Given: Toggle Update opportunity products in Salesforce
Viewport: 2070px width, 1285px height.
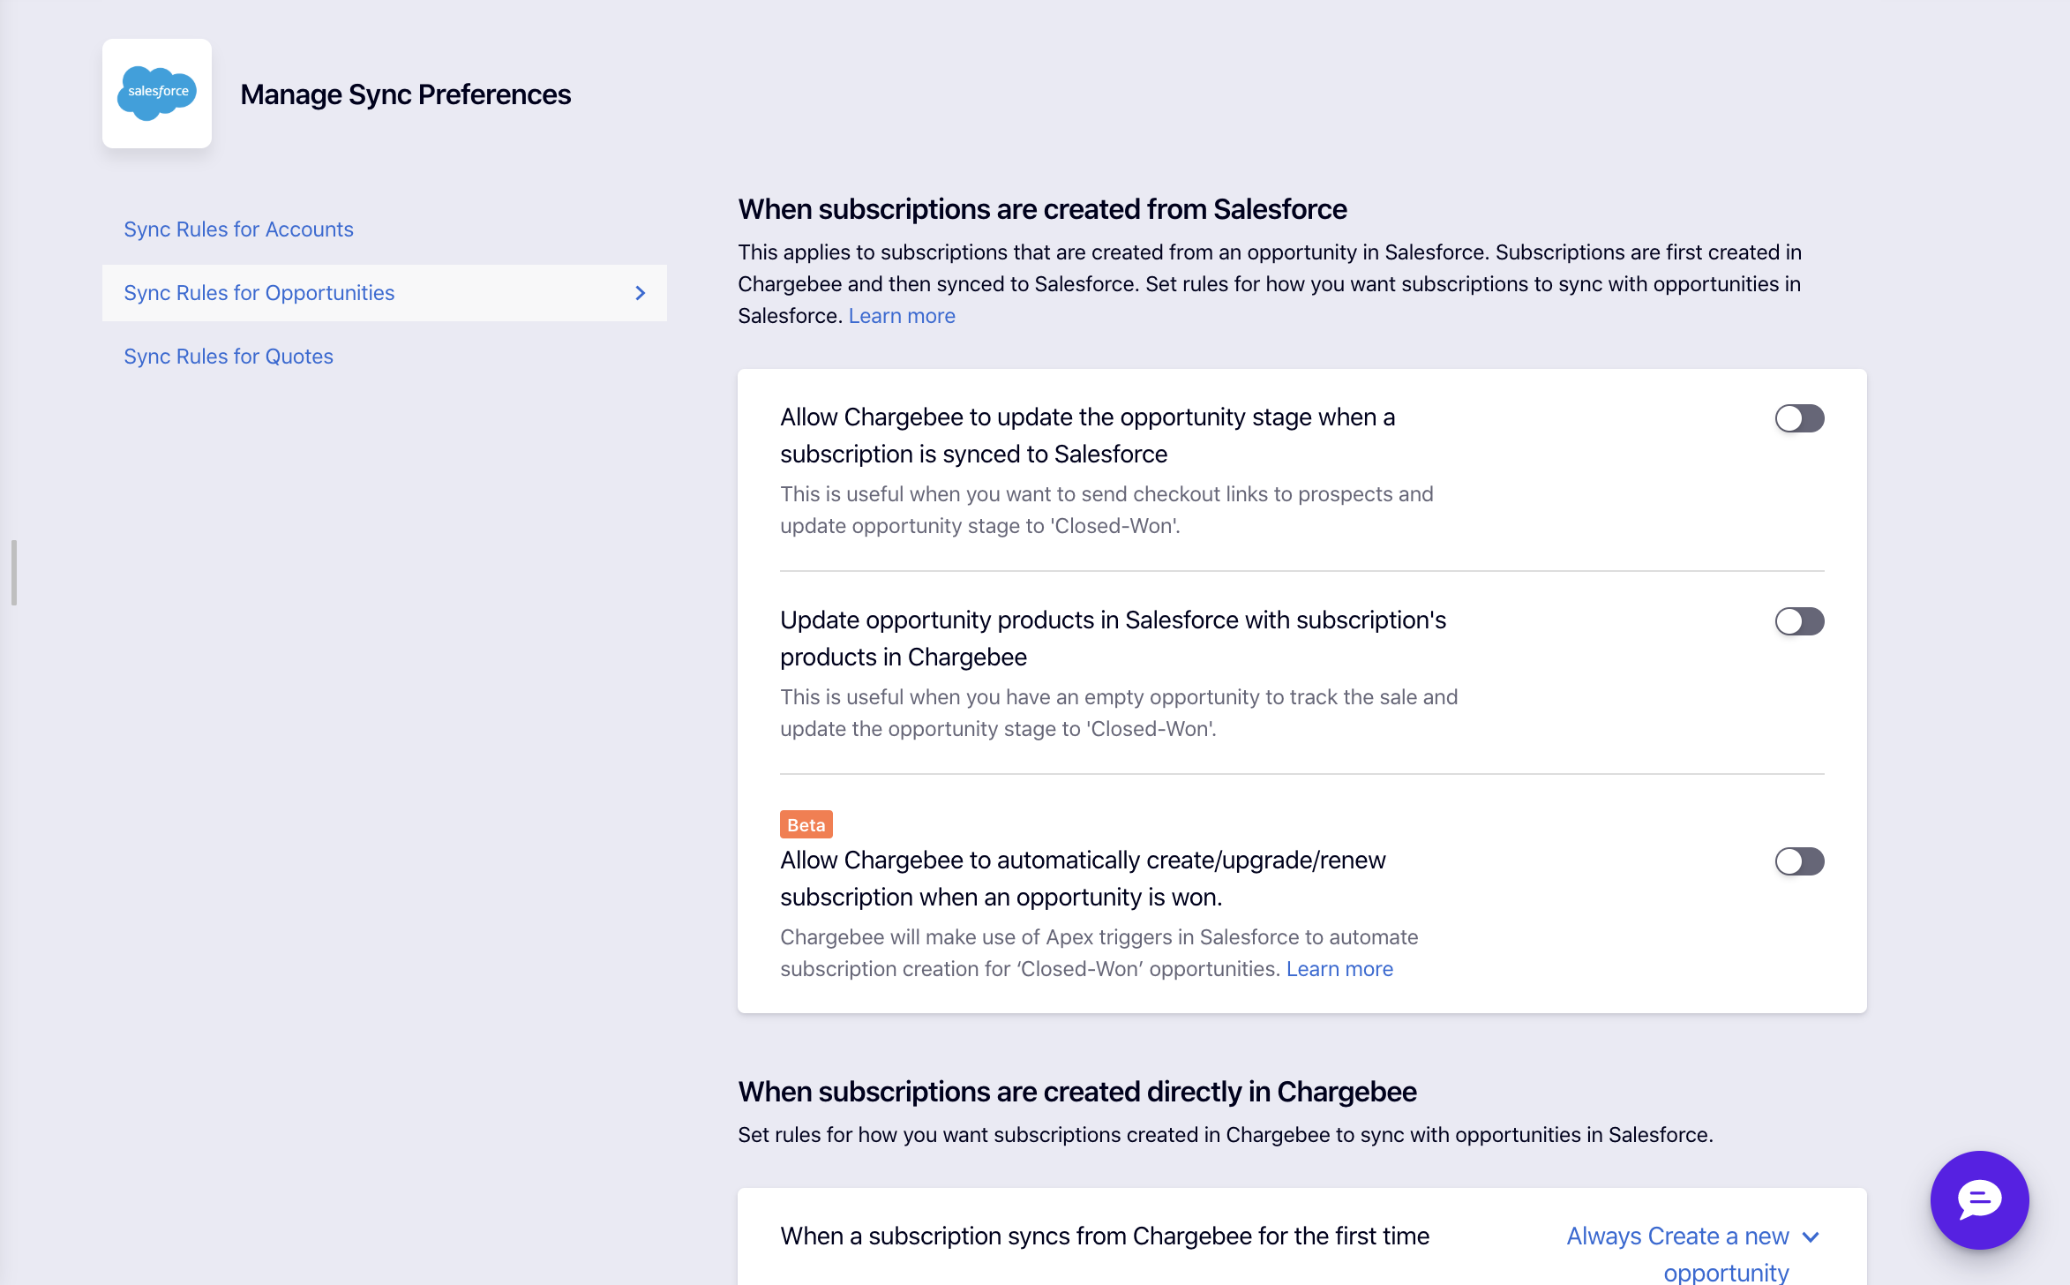Looking at the screenshot, I should pos(1799,621).
